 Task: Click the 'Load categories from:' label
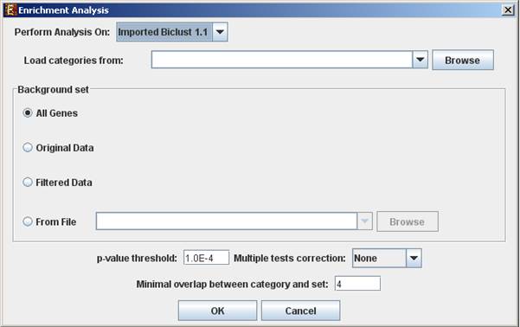(x=74, y=61)
